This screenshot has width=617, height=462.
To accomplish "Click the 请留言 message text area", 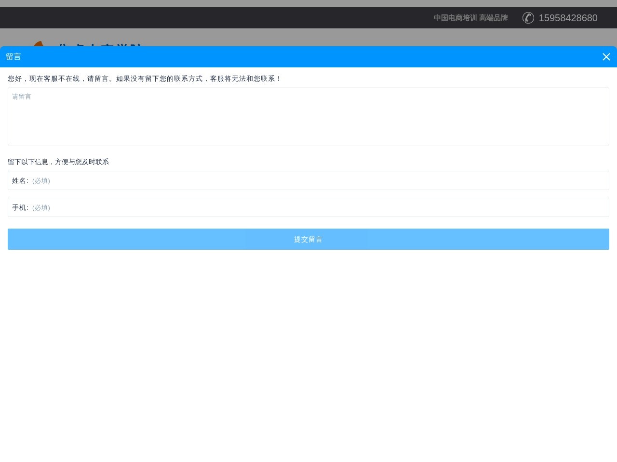I will 308,116.
